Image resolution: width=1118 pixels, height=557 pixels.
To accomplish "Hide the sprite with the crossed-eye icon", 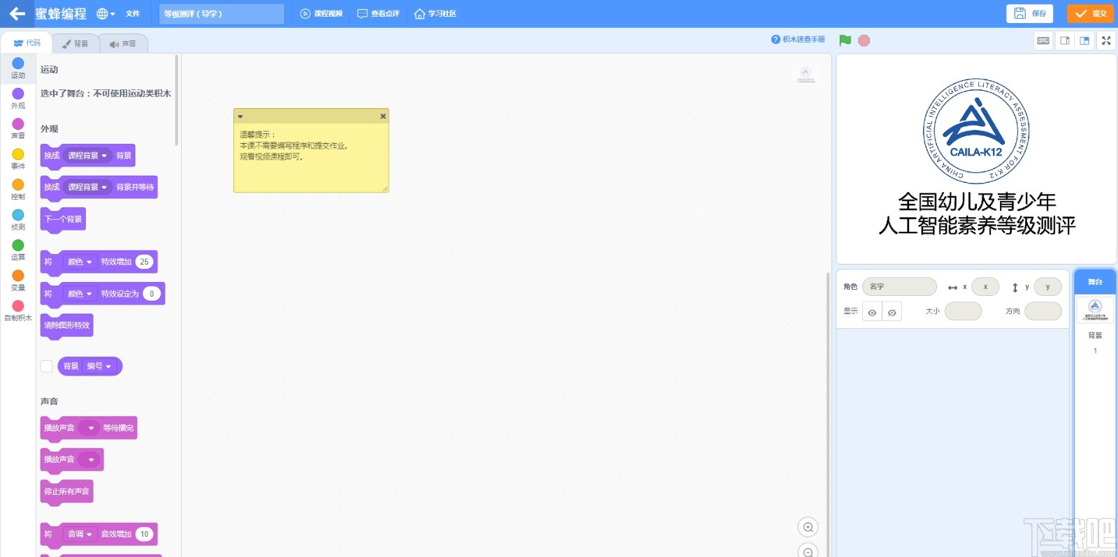I will click(x=892, y=312).
